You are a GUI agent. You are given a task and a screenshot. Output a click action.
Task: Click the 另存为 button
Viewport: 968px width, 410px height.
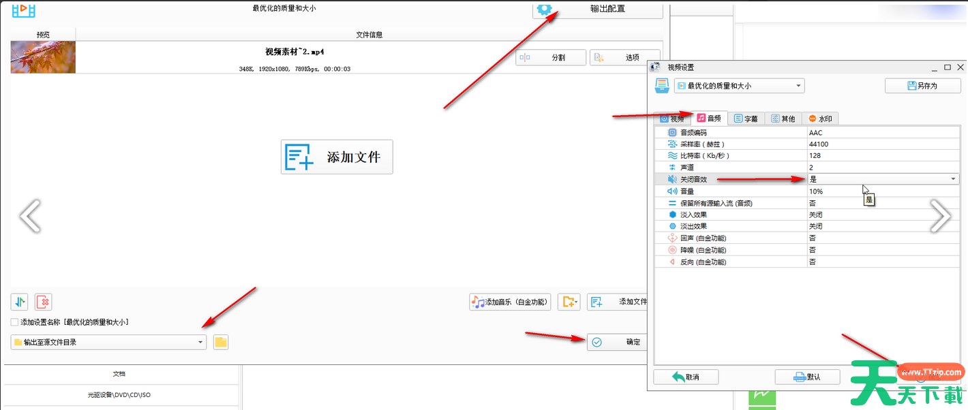point(922,86)
